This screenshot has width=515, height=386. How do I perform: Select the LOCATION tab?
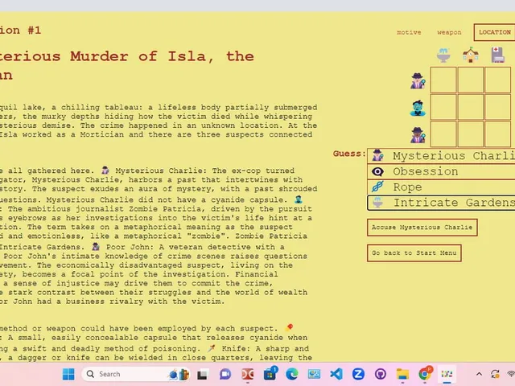(494, 32)
